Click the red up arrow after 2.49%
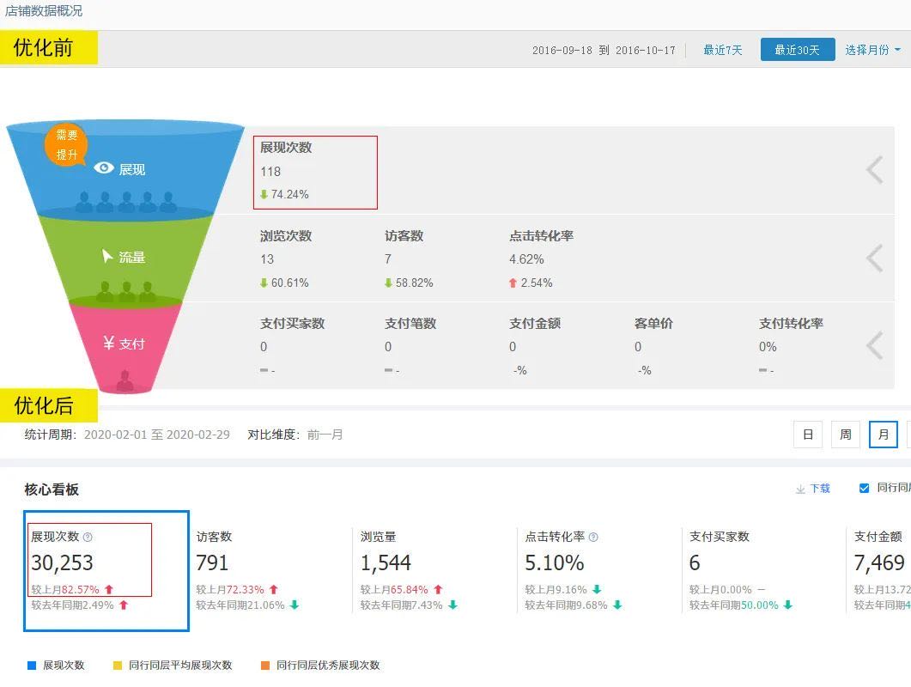This screenshot has height=687, width=911. pyautogui.click(x=123, y=605)
